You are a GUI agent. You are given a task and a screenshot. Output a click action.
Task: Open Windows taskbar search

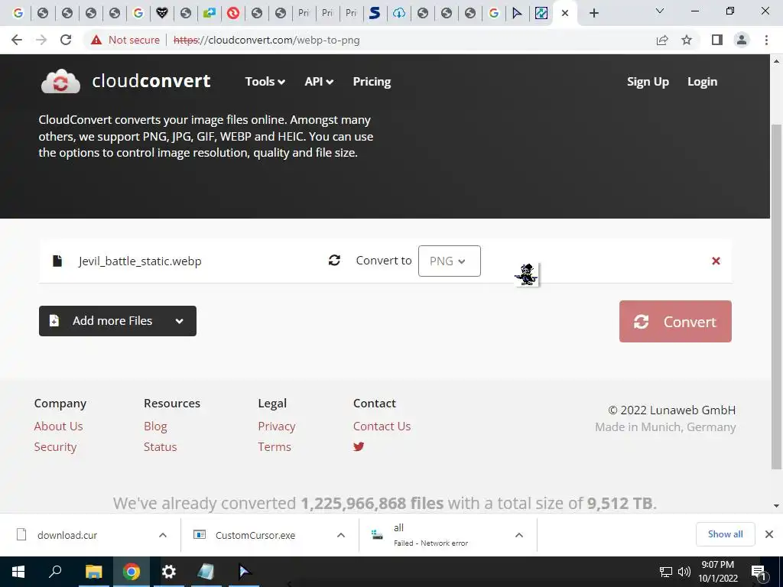coord(55,572)
